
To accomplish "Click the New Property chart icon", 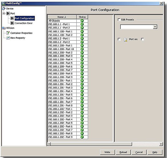I will [x=8, y=38].
